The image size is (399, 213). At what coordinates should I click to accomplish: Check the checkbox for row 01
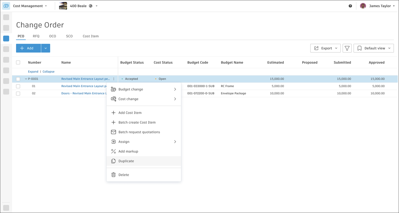[x=18, y=86]
